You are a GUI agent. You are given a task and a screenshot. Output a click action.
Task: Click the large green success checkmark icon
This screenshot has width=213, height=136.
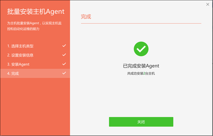(x=141, y=49)
